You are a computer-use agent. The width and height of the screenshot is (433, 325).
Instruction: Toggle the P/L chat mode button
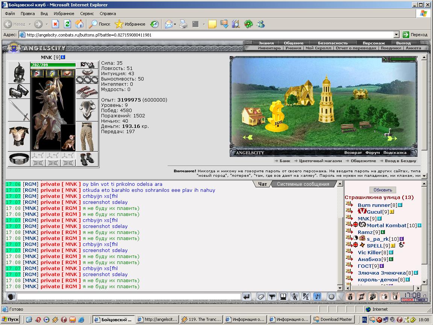pyautogui.click(x=306, y=297)
